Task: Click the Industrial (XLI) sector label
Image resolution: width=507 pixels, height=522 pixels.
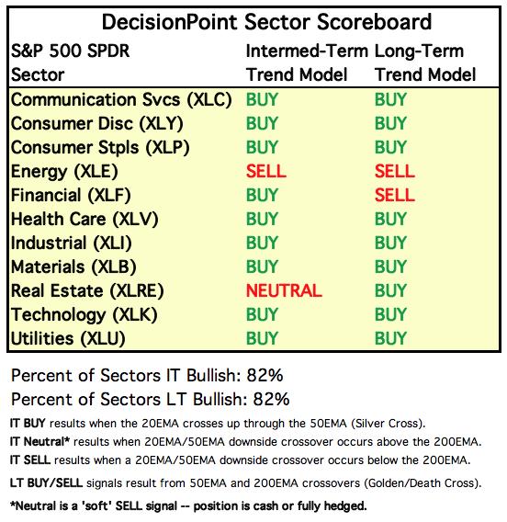Action: pyautogui.click(x=72, y=243)
